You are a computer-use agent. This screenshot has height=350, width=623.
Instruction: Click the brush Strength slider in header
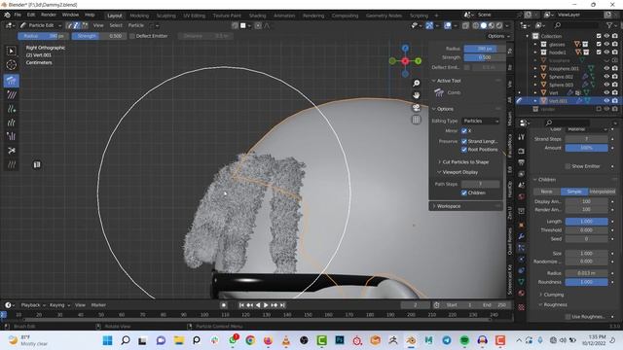(x=99, y=36)
